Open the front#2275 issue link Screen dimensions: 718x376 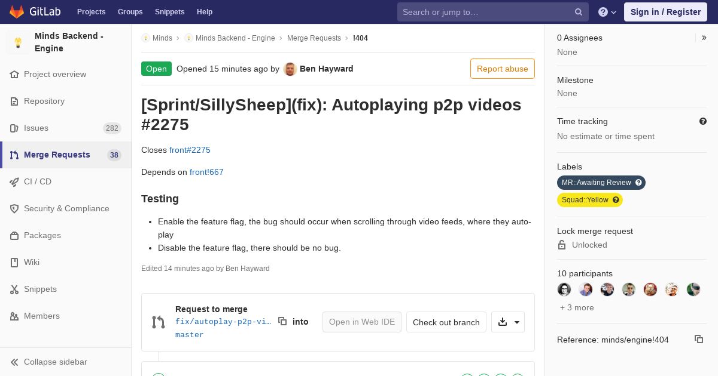click(190, 150)
